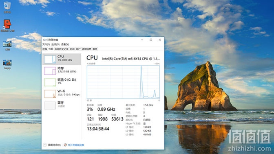Screen dimensions: 274x154
Task: Switch to the 应用历史记录 tab
Action: pyautogui.click(x=62, y=49)
